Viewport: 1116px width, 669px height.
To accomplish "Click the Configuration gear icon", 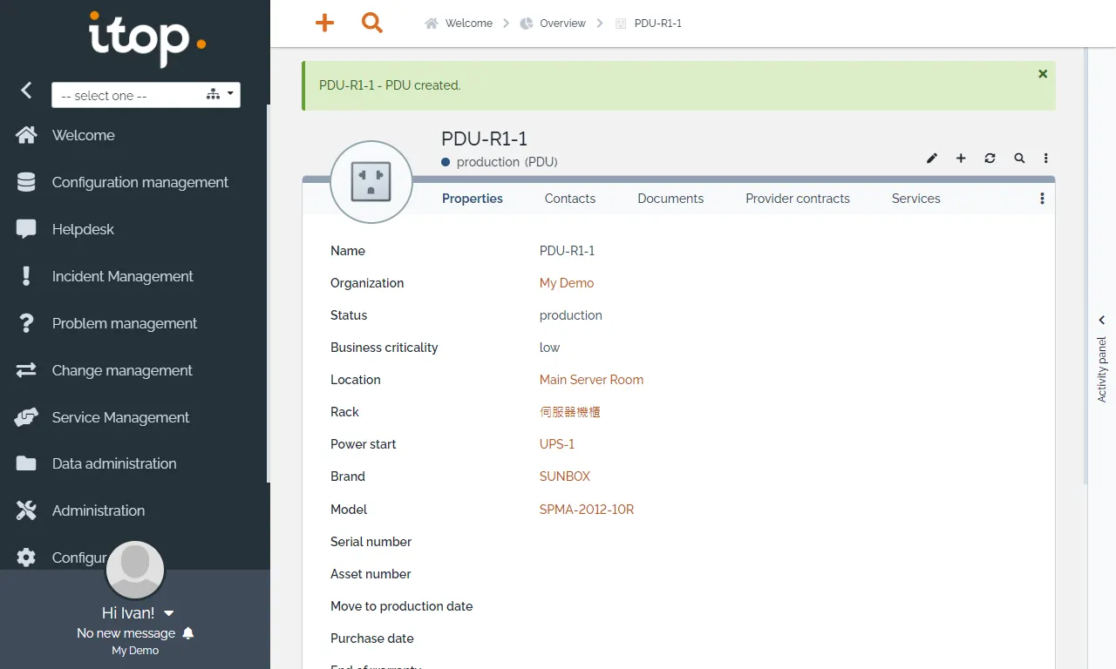I will 26,557.
